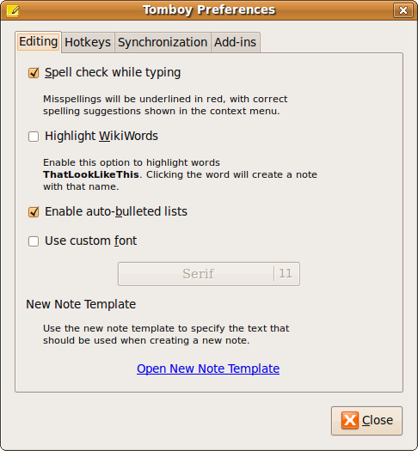Disable the auto-bulleted lists checkbox
This screenshot has width=418, height=451.
tap(34, 212)
